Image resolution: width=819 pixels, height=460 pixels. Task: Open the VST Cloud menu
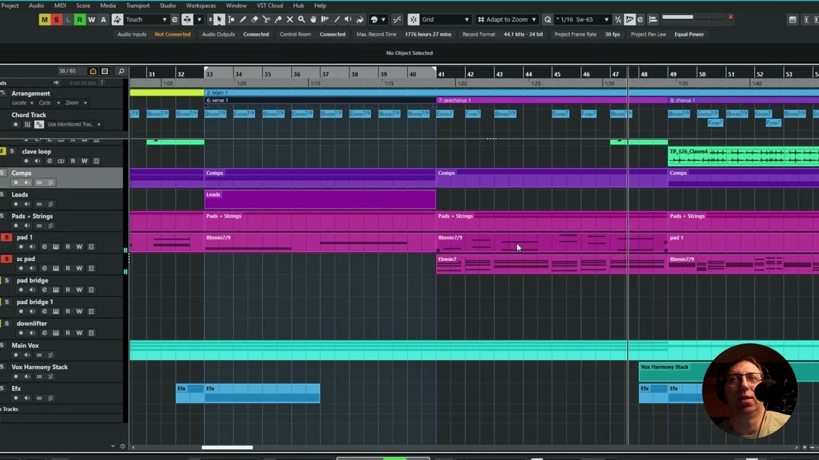coord(270,5)
